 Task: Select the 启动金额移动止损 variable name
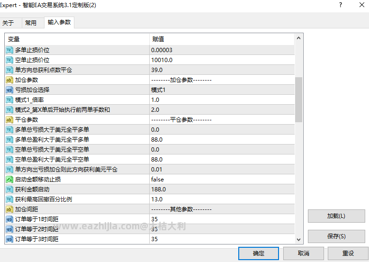38,180
